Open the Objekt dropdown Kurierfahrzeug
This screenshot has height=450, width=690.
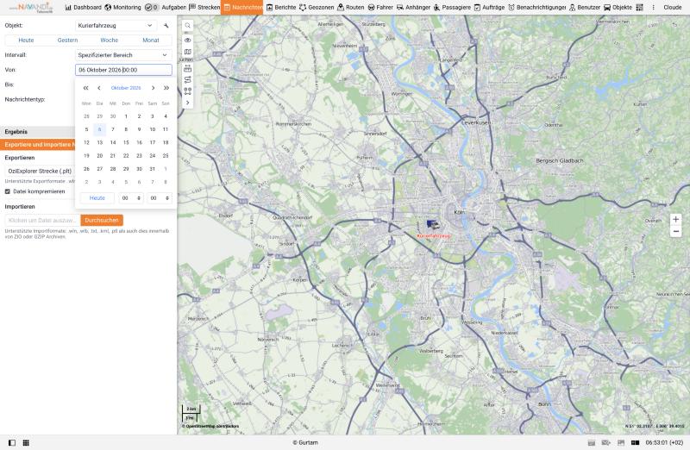pyautogui.click(x=116, y=26)
